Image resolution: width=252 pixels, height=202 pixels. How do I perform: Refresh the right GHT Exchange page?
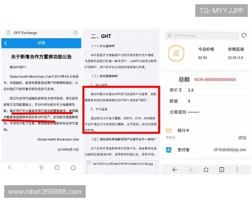click(x=244, y=35)
